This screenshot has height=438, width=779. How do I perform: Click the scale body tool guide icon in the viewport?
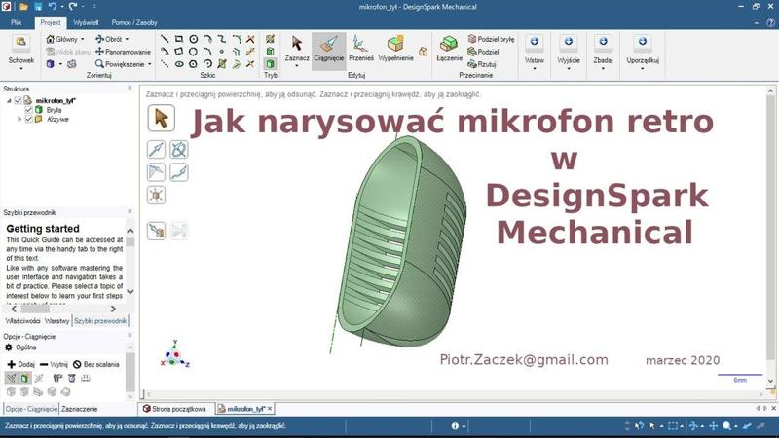click(x=156, y=196)
